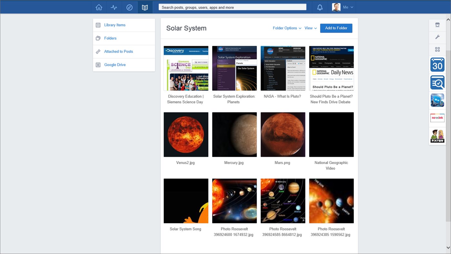Select Library Items in the sidebar
This screenshot has height=254, width=451.
point(115,25)
